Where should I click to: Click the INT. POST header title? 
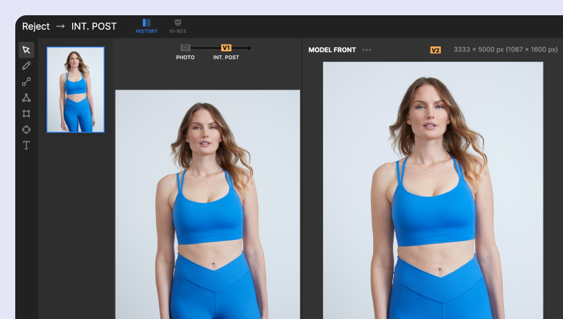click(94, 26)
